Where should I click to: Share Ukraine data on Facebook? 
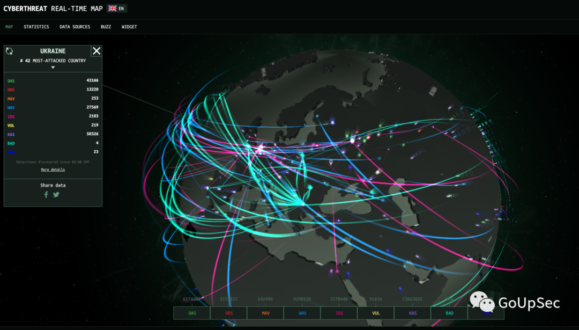[x=46, y=195]
